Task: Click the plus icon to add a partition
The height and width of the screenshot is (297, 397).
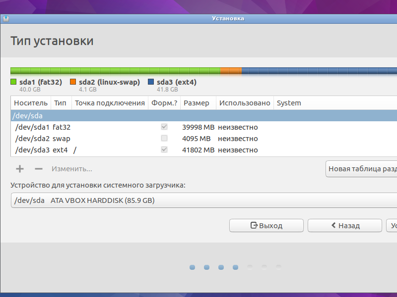Action: click(19, 169)
